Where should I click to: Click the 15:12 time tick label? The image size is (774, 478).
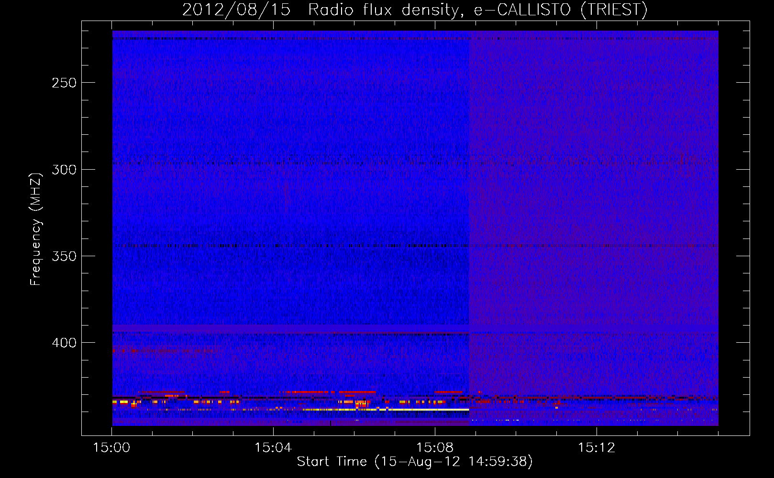[x=597, y=447]
